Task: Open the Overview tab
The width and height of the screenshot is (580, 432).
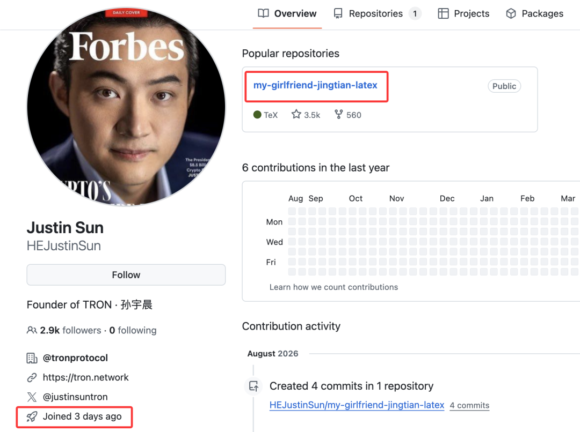Action: tap(287, 13)
